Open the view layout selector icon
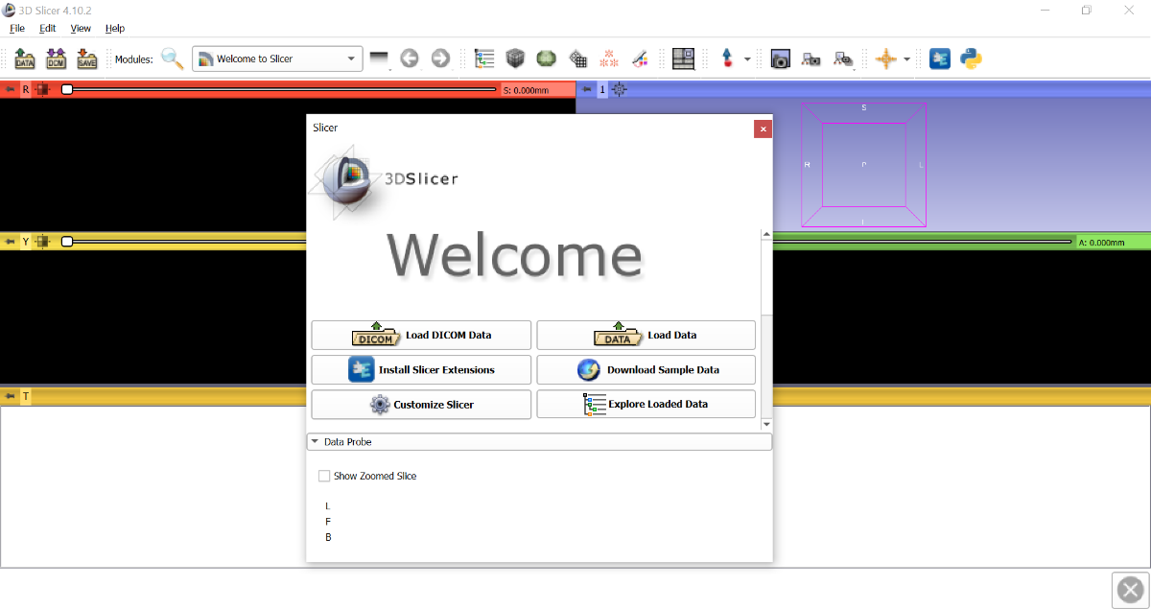 [x=683, y=59]
